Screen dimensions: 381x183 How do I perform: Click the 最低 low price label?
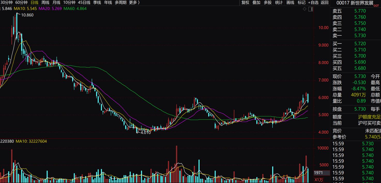(x=375, y=89)
